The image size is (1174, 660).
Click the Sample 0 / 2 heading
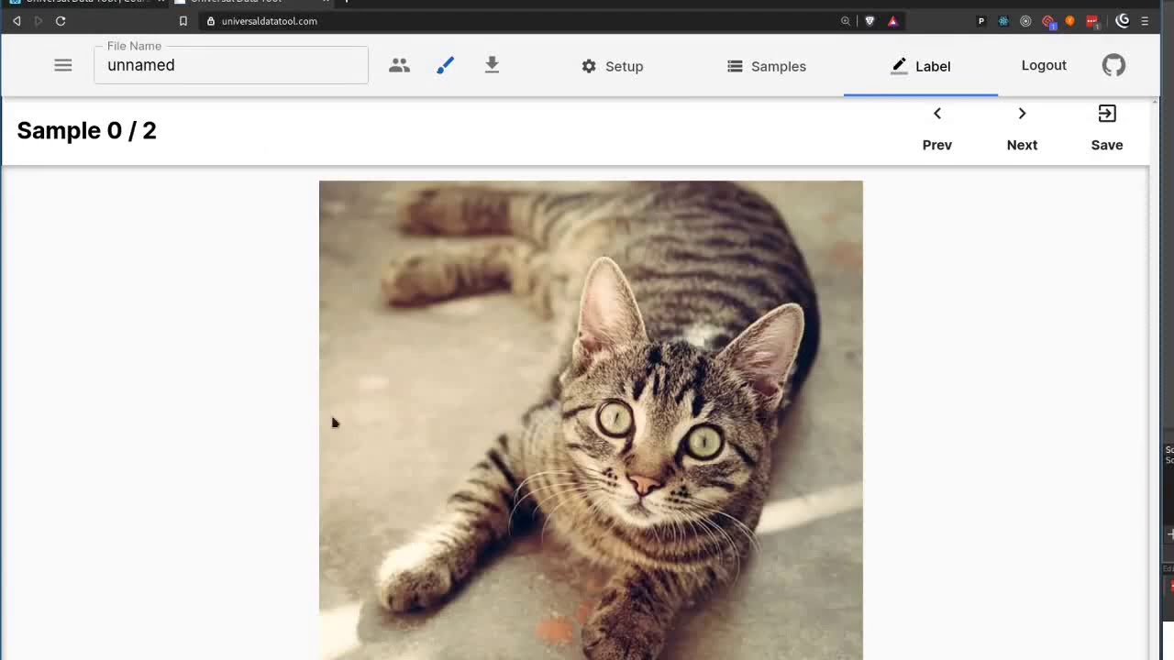point(86,130)
